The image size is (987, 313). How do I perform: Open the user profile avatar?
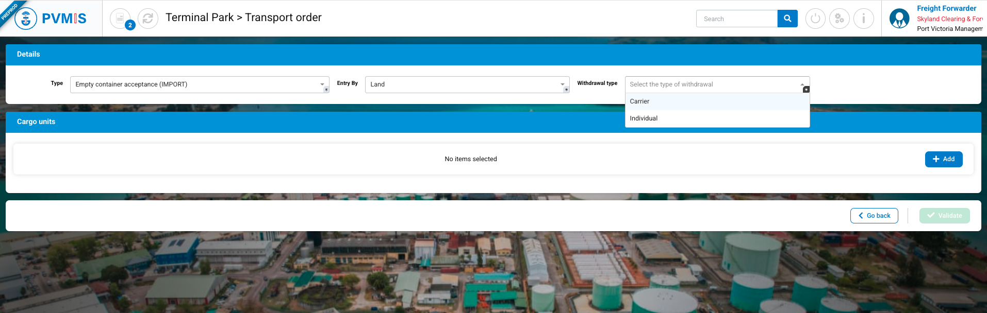899,19
